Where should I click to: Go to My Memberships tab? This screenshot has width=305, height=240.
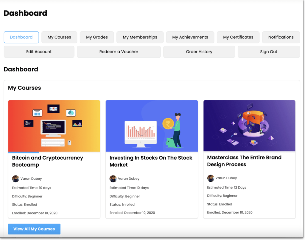point(140,37)
